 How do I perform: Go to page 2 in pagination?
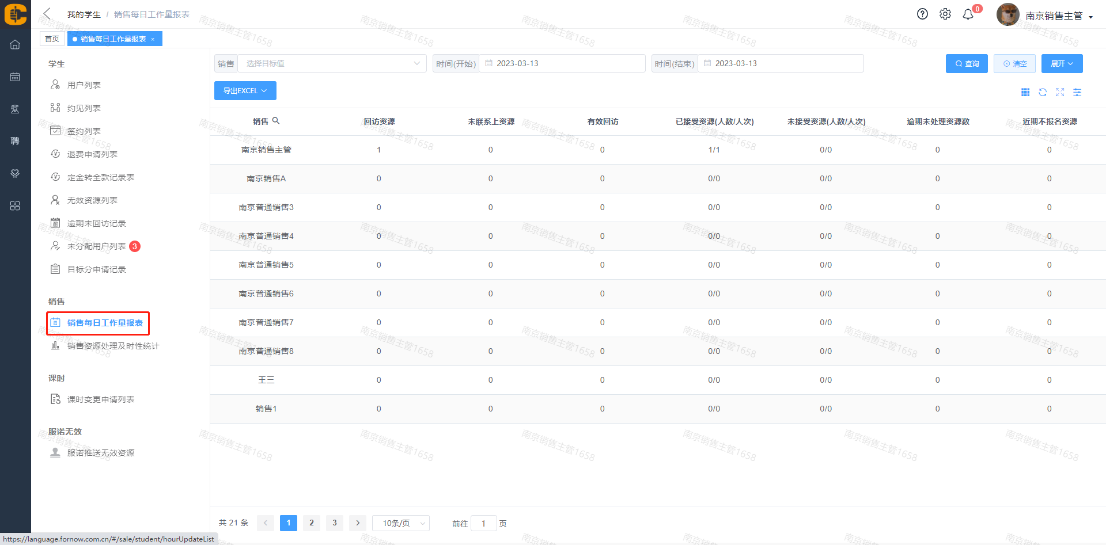pos(312,523)
